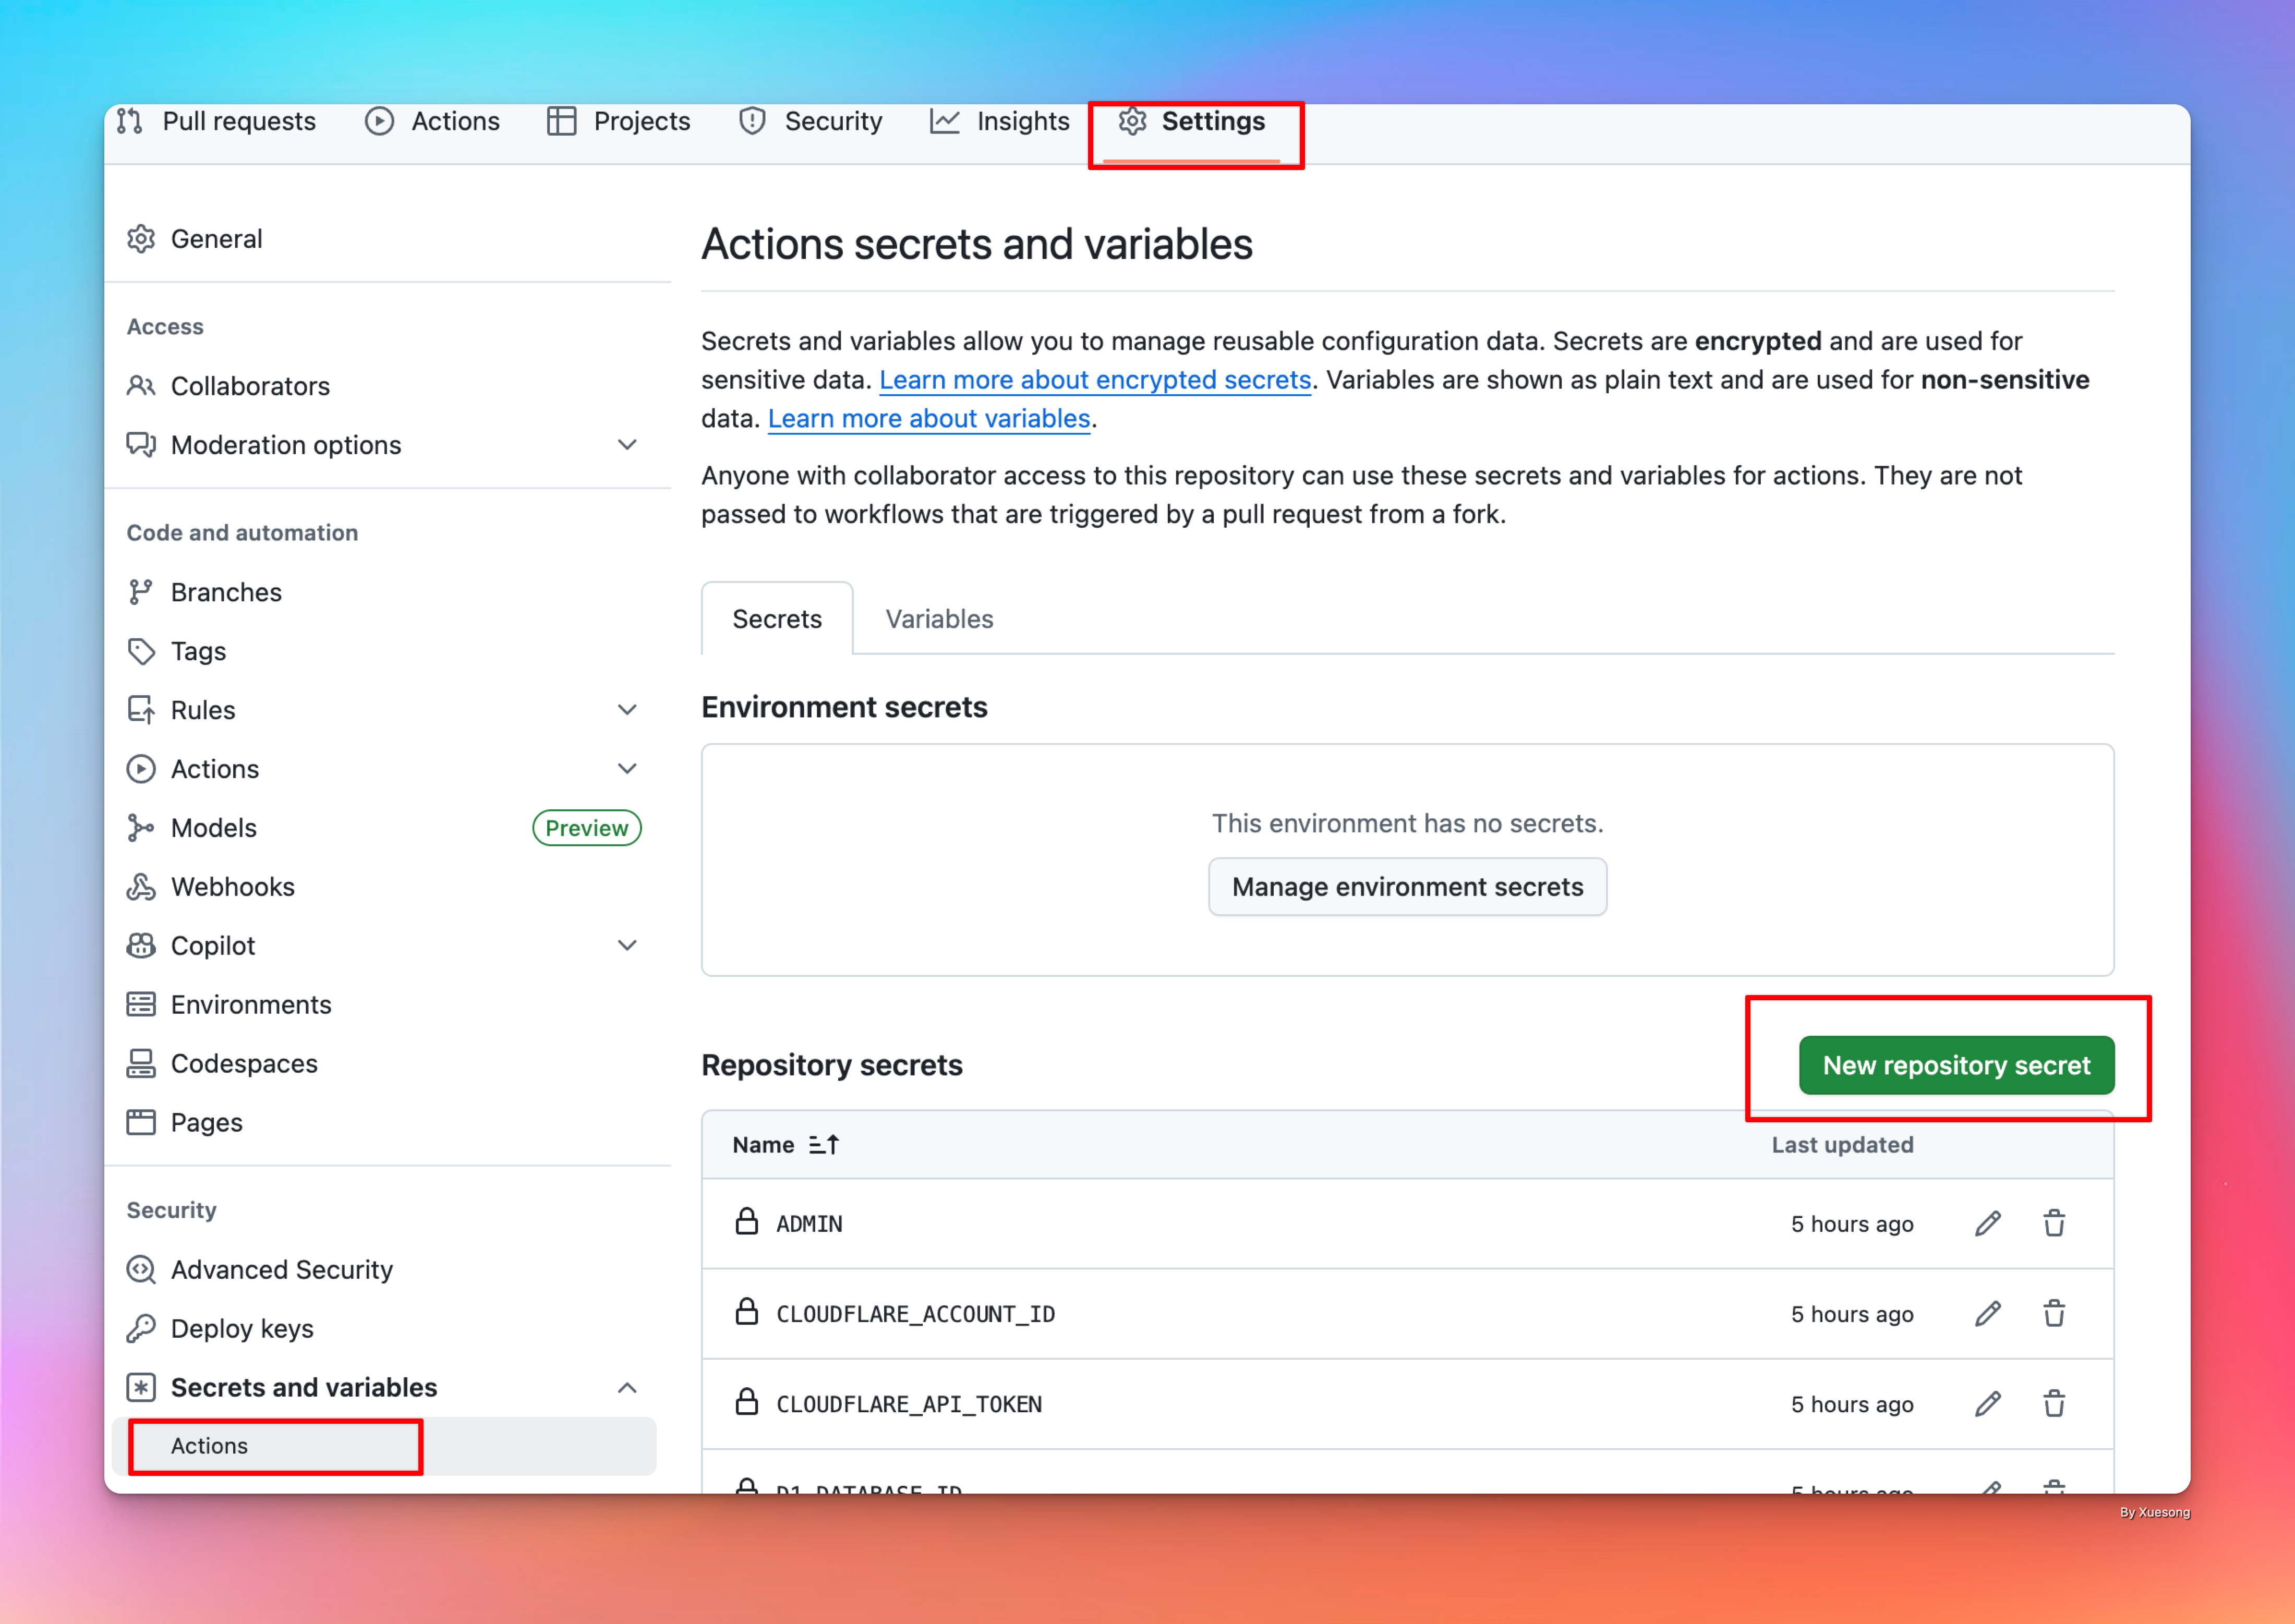Click the Pages browser icon
Screen dimensions: 2295x1624
141,1123
